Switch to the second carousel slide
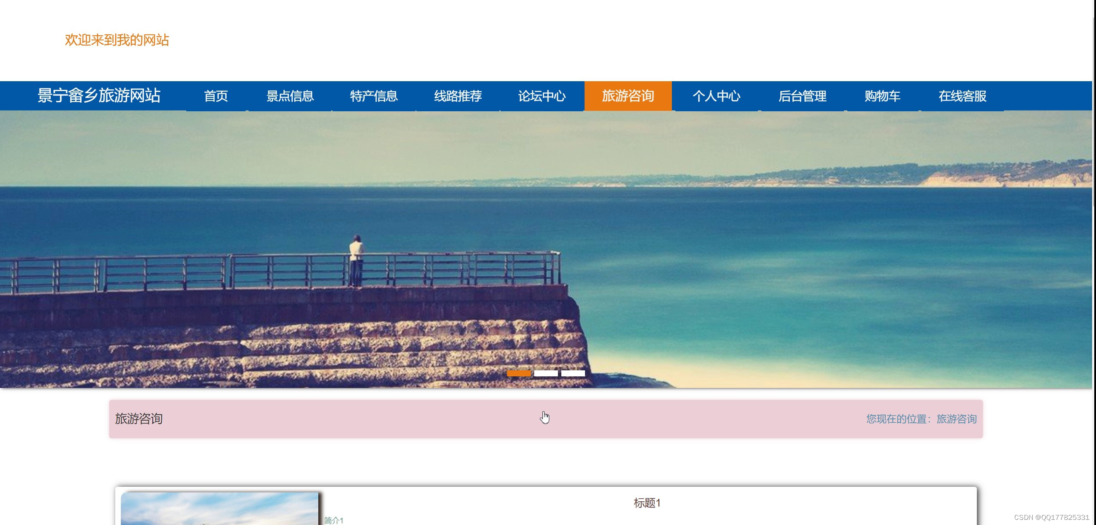The image size is (1096, 525). tap(545, 373)
